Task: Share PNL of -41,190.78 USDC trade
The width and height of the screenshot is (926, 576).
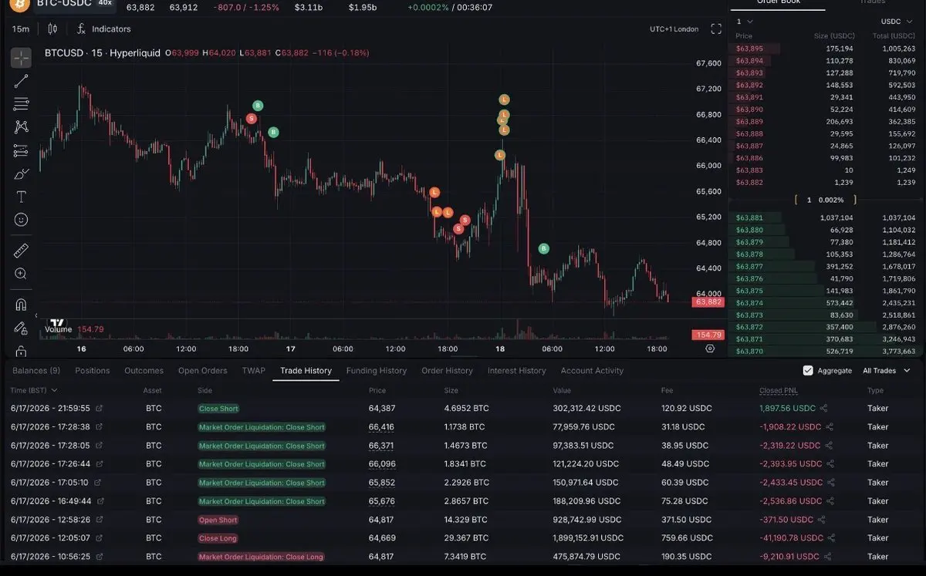Action: 833,538
